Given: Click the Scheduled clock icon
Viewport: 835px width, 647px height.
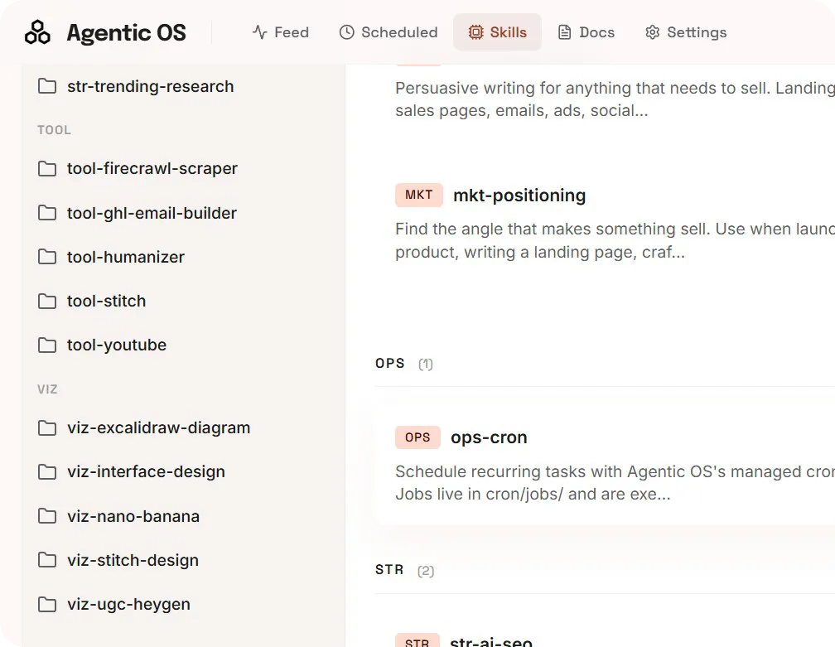Looking at the screenshot, I should click(x=346, y=32).
